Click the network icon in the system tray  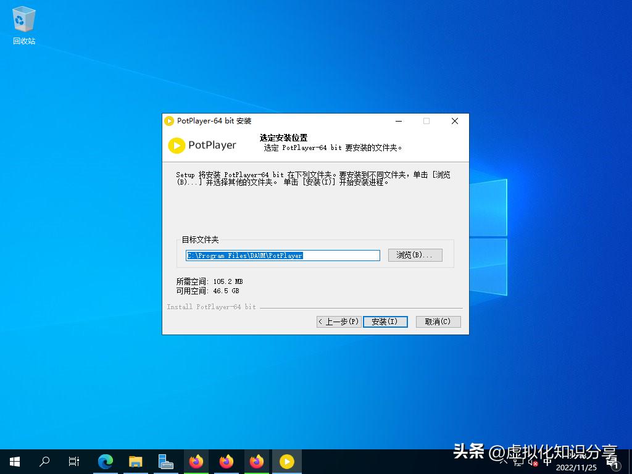tap(519, 462)
